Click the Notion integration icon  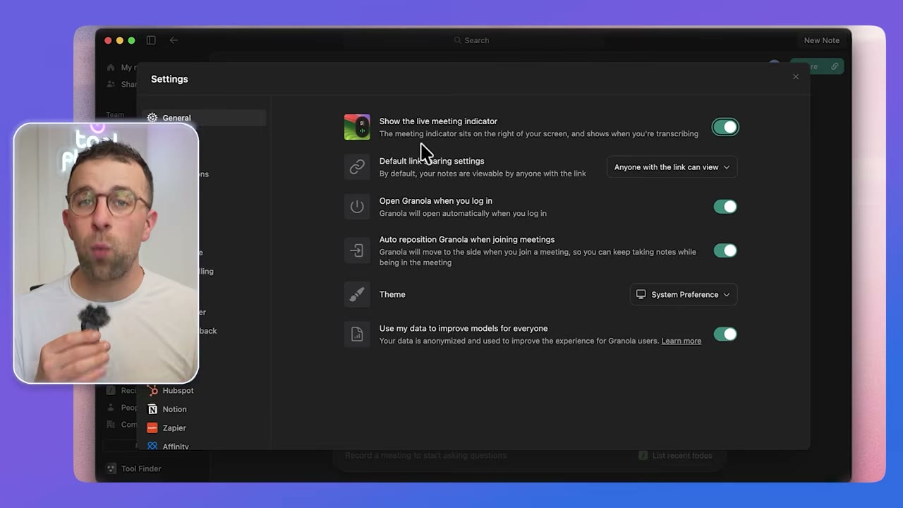(152, 409)
